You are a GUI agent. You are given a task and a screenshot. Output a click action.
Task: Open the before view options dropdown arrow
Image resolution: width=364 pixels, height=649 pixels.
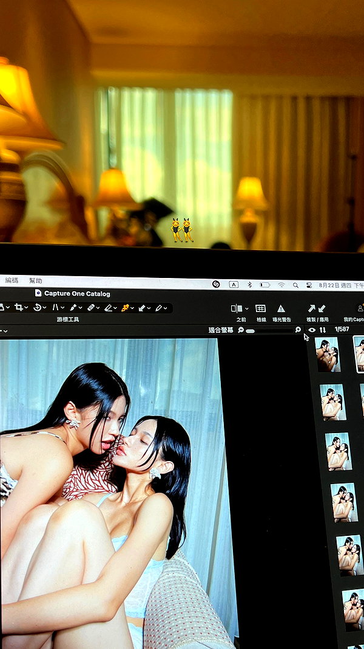coord(247,309)
